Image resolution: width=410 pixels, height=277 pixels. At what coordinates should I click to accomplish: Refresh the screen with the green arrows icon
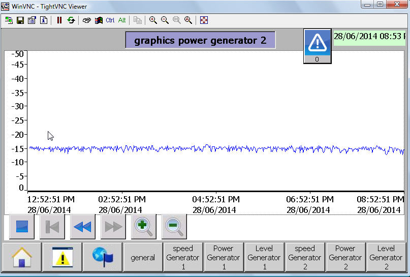pyautogui.click(x=71, y=20)
